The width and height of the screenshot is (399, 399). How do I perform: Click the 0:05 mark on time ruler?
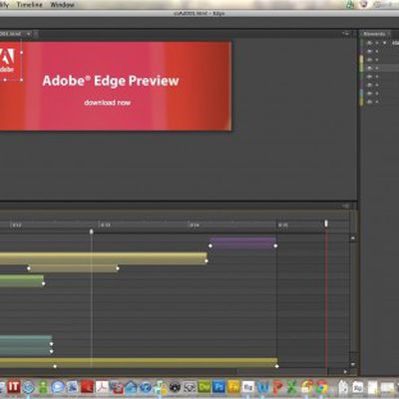(x=283, y=225)
